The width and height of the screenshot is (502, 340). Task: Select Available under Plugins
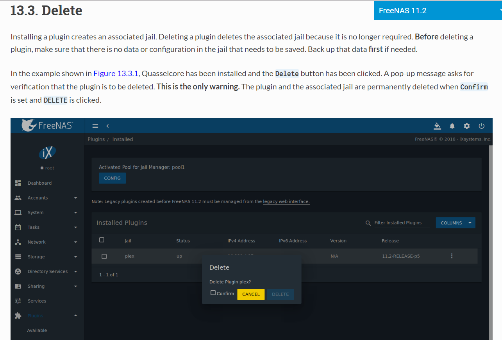pyautogui.click(x=37, y=331)
